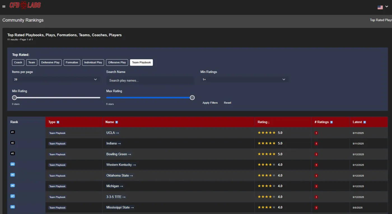Click the US flag language icon
This screenshot has width=392, height=214.
point(380,7)
